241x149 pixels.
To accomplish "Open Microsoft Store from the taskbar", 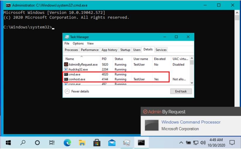I will (97, 143).
